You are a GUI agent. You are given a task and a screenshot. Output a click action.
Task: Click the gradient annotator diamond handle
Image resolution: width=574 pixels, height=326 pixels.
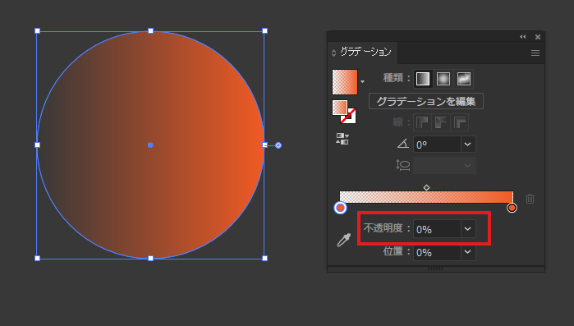[278, 145]
